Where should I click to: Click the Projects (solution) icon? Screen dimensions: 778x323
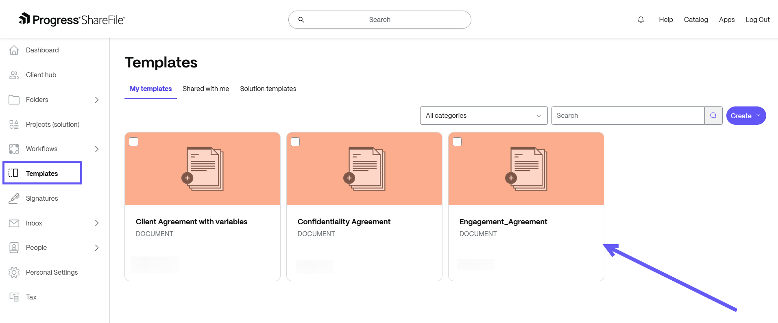14,124
